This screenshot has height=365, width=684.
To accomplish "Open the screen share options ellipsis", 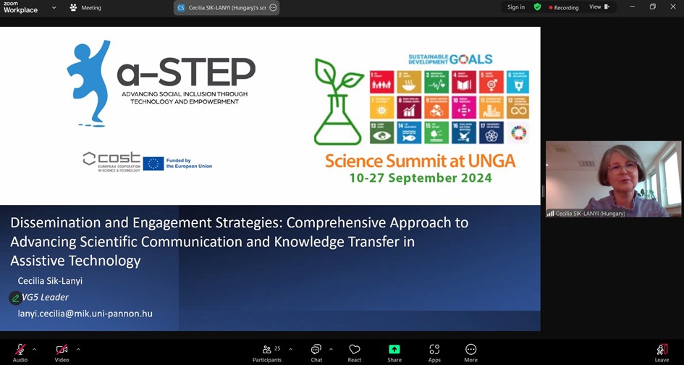I will tap(273, 7).
